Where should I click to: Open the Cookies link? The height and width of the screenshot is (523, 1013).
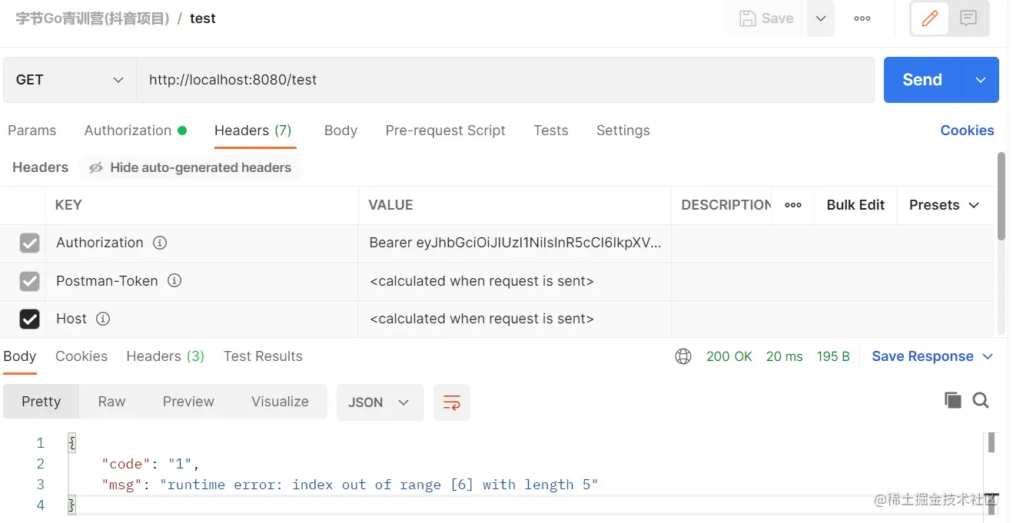[x=967, y=131]
